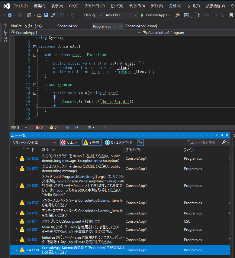Open the CA1303 warning code link
This screenshot has height=258, width=235.
(33, 186)
